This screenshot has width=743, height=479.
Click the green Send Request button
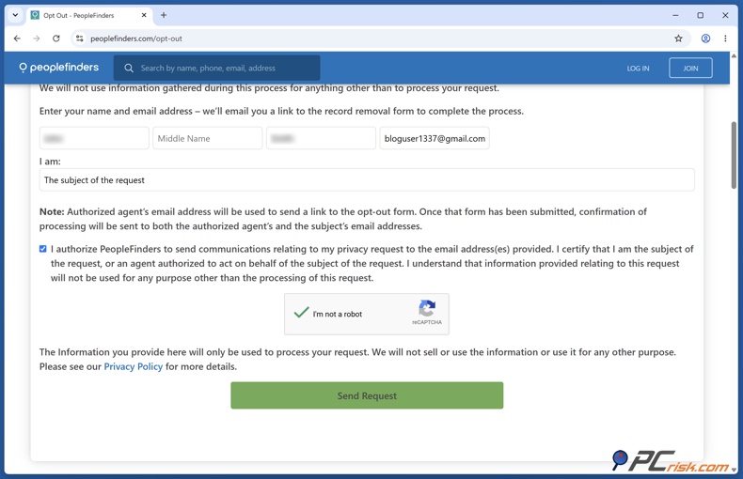pyautogui.click(x=367, y=395)
